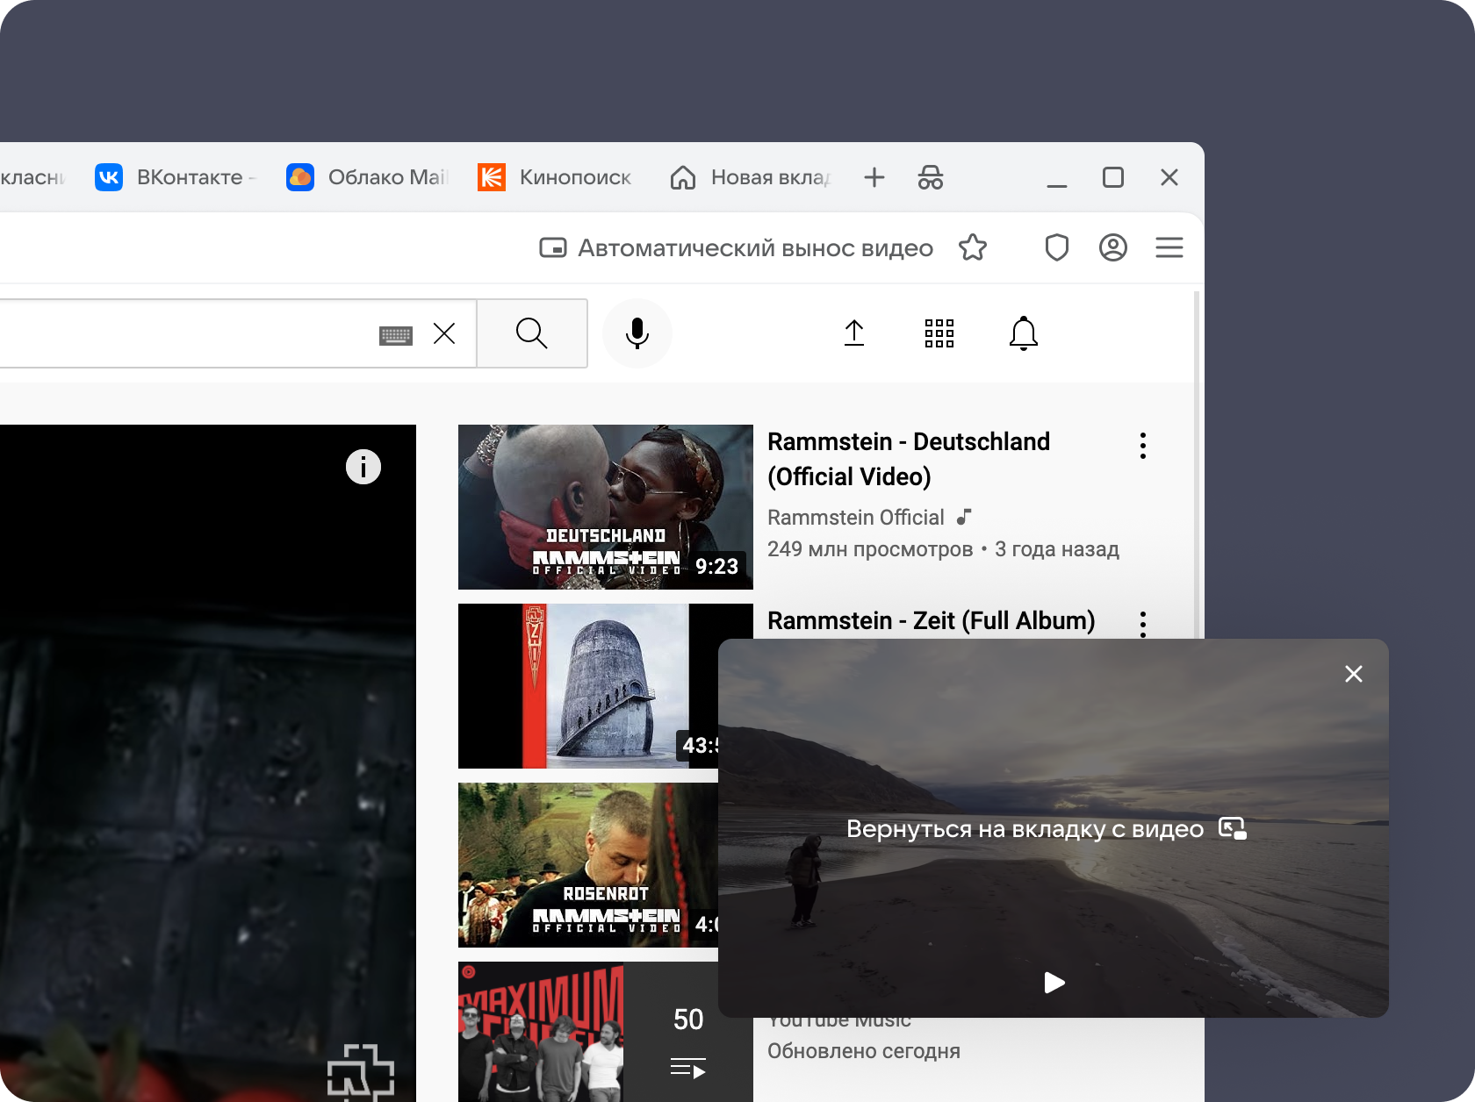
Task: Open the Rammstein - Deutschland (Official Video) title
Action: click(909, 459)
